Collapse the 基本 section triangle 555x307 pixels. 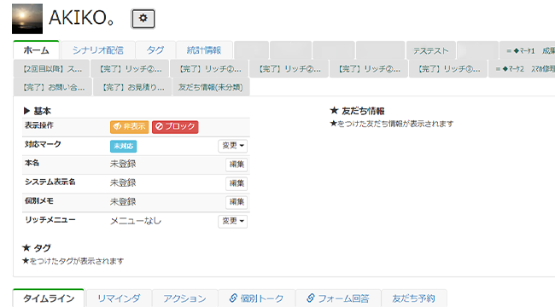(x=26, y=111)
